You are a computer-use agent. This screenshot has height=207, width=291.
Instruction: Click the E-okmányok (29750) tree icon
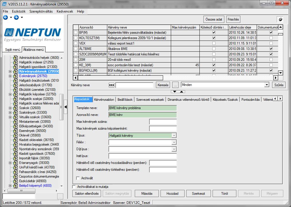tap(16, 76)
